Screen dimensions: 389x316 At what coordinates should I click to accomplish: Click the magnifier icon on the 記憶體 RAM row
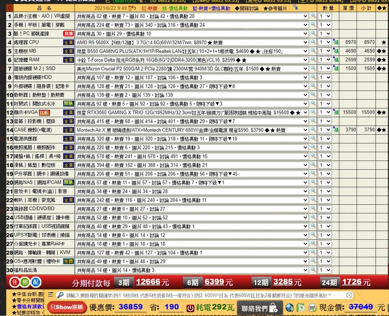[313, 59]
